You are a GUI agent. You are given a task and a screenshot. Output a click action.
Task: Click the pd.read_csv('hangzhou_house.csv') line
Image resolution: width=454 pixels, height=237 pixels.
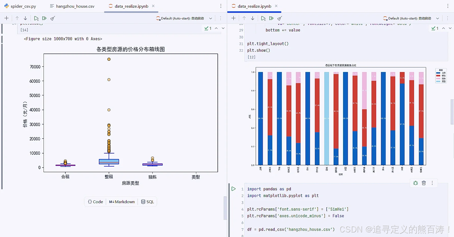(x=291, y=230)
